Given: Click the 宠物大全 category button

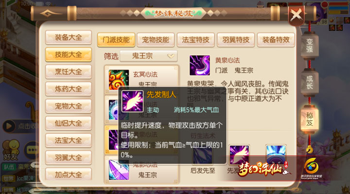Looking at the screenshot, I should click(x=69, y=106).
